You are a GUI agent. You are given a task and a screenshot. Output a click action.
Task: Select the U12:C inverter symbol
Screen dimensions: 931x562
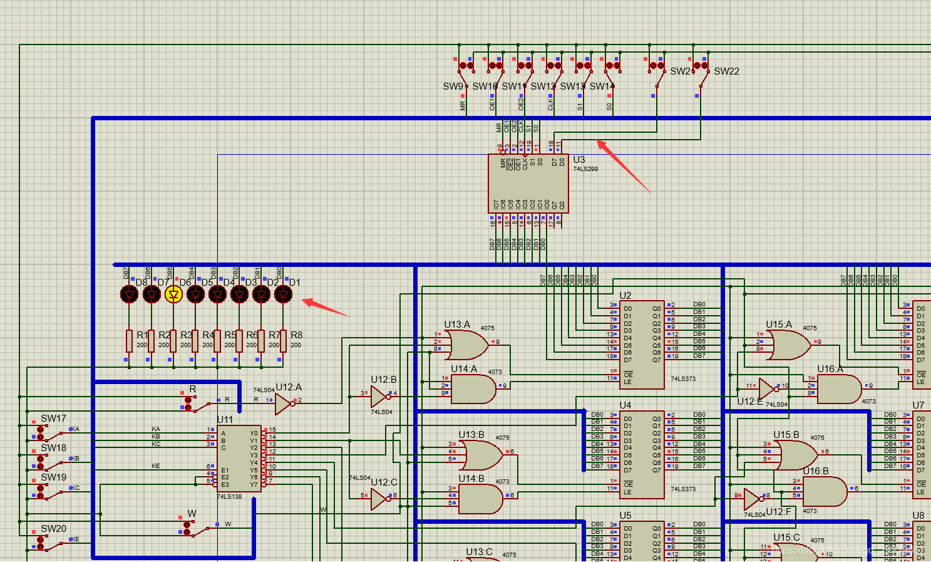pyautogui.click(x=379, y=499)
